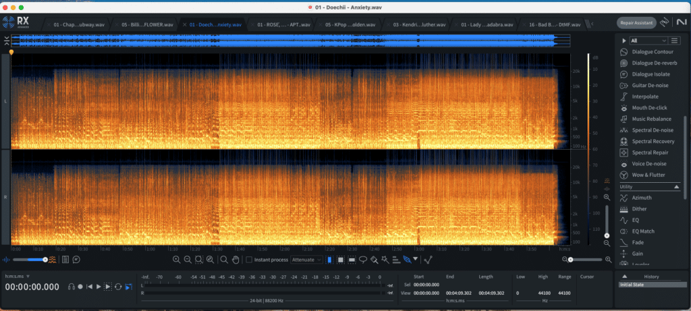Open the Mouth De-click module

click(x=649, y=108)
